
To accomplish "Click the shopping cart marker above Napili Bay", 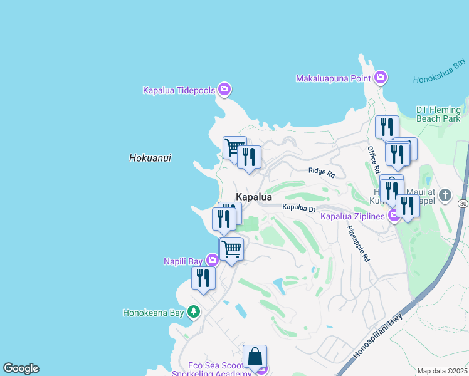I will (231, 252).
